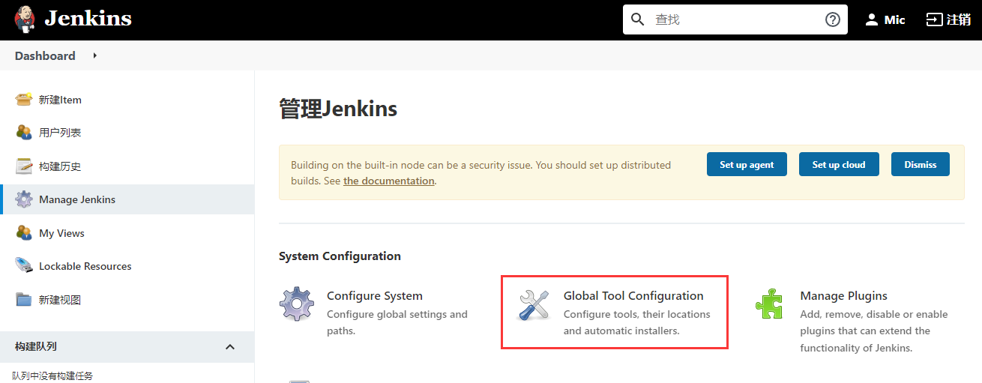This screenshot has width=982, height=383.
Task: Click the Lockable Resources drive icon
Action: 24,266
